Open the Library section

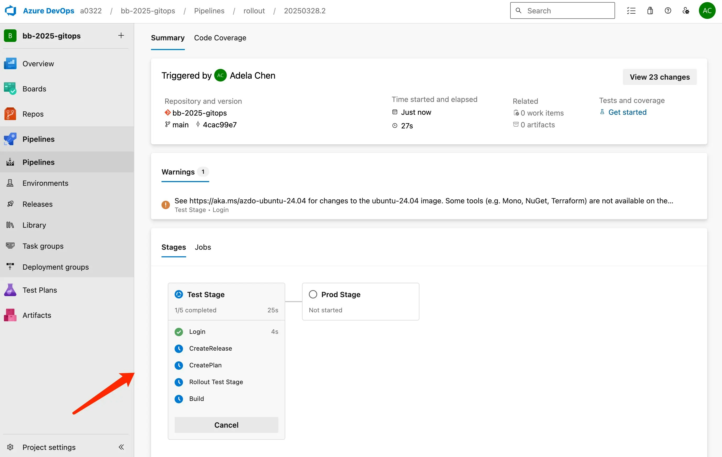[34, 225]
